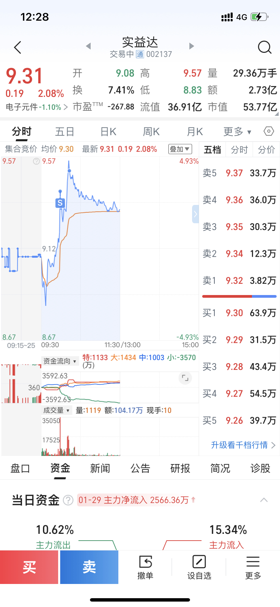Tap the help question mark beside 当日资金

pos(68,500)
